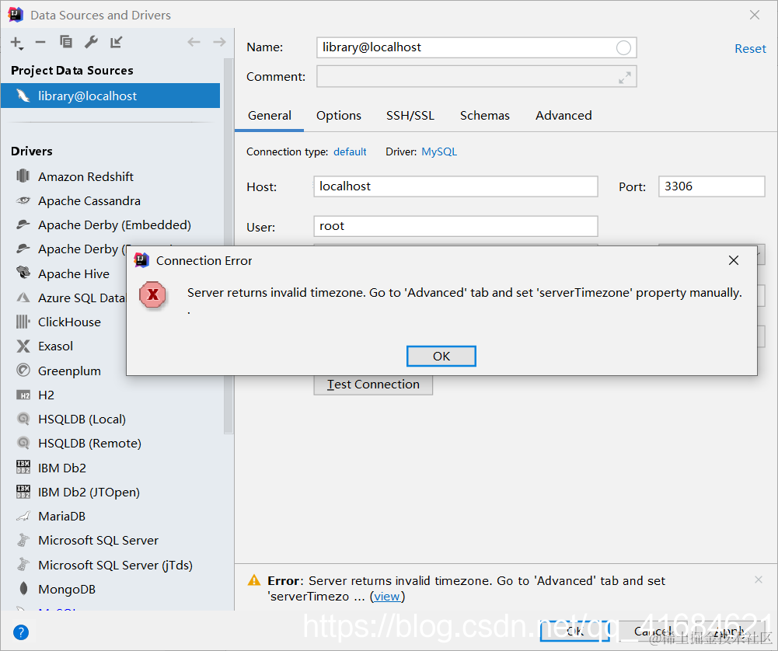This screenshot has width=778, height=651.
Task: Choose Apache Derby (Embedded) driver
Action: pyautogui.click(x=114, y=225)
